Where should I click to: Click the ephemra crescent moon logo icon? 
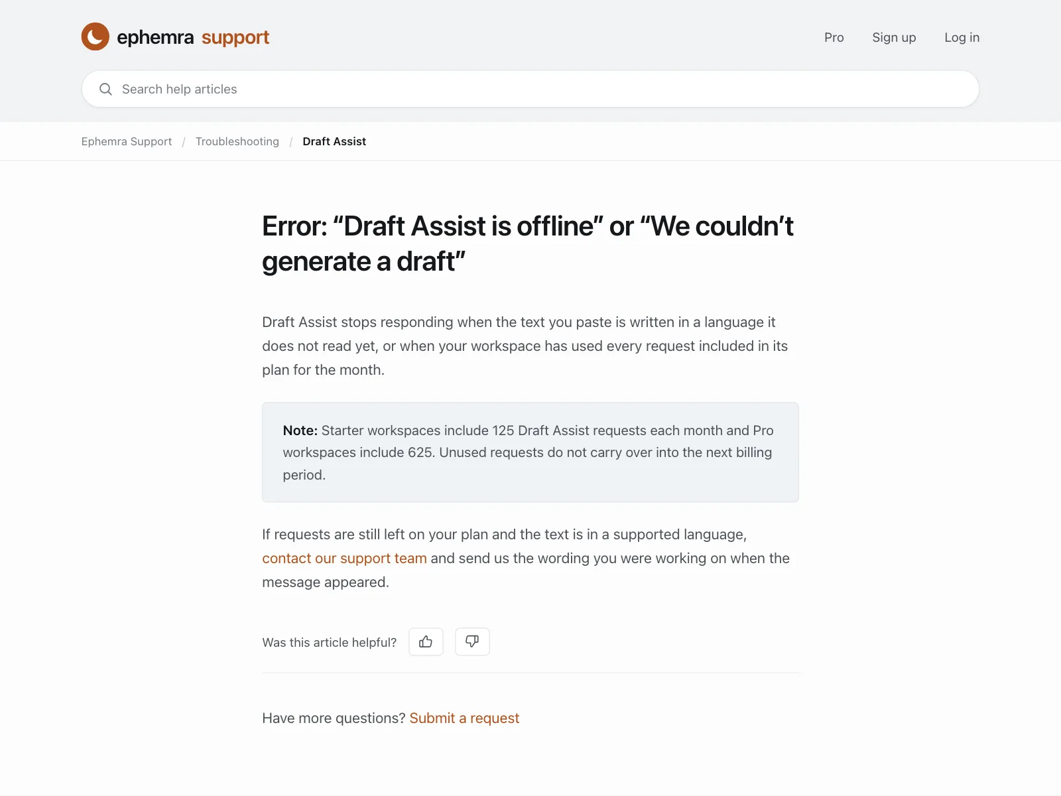coord(95,36)
